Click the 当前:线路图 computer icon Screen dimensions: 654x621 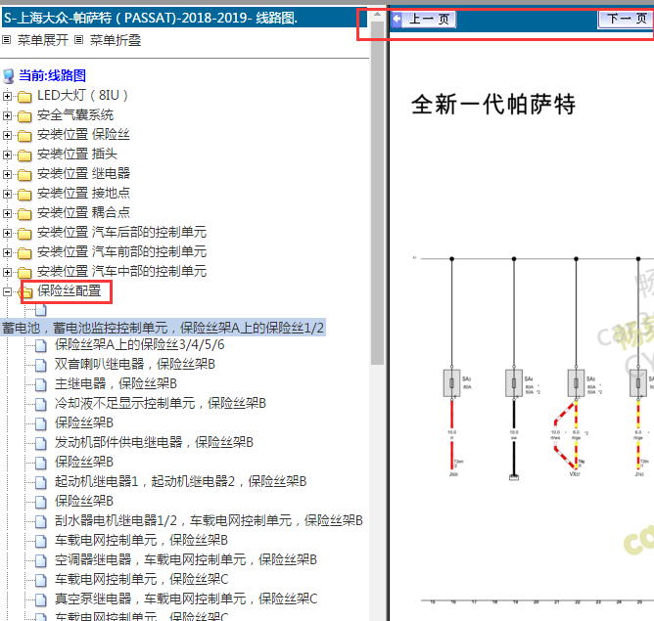(x=9, y=76)
